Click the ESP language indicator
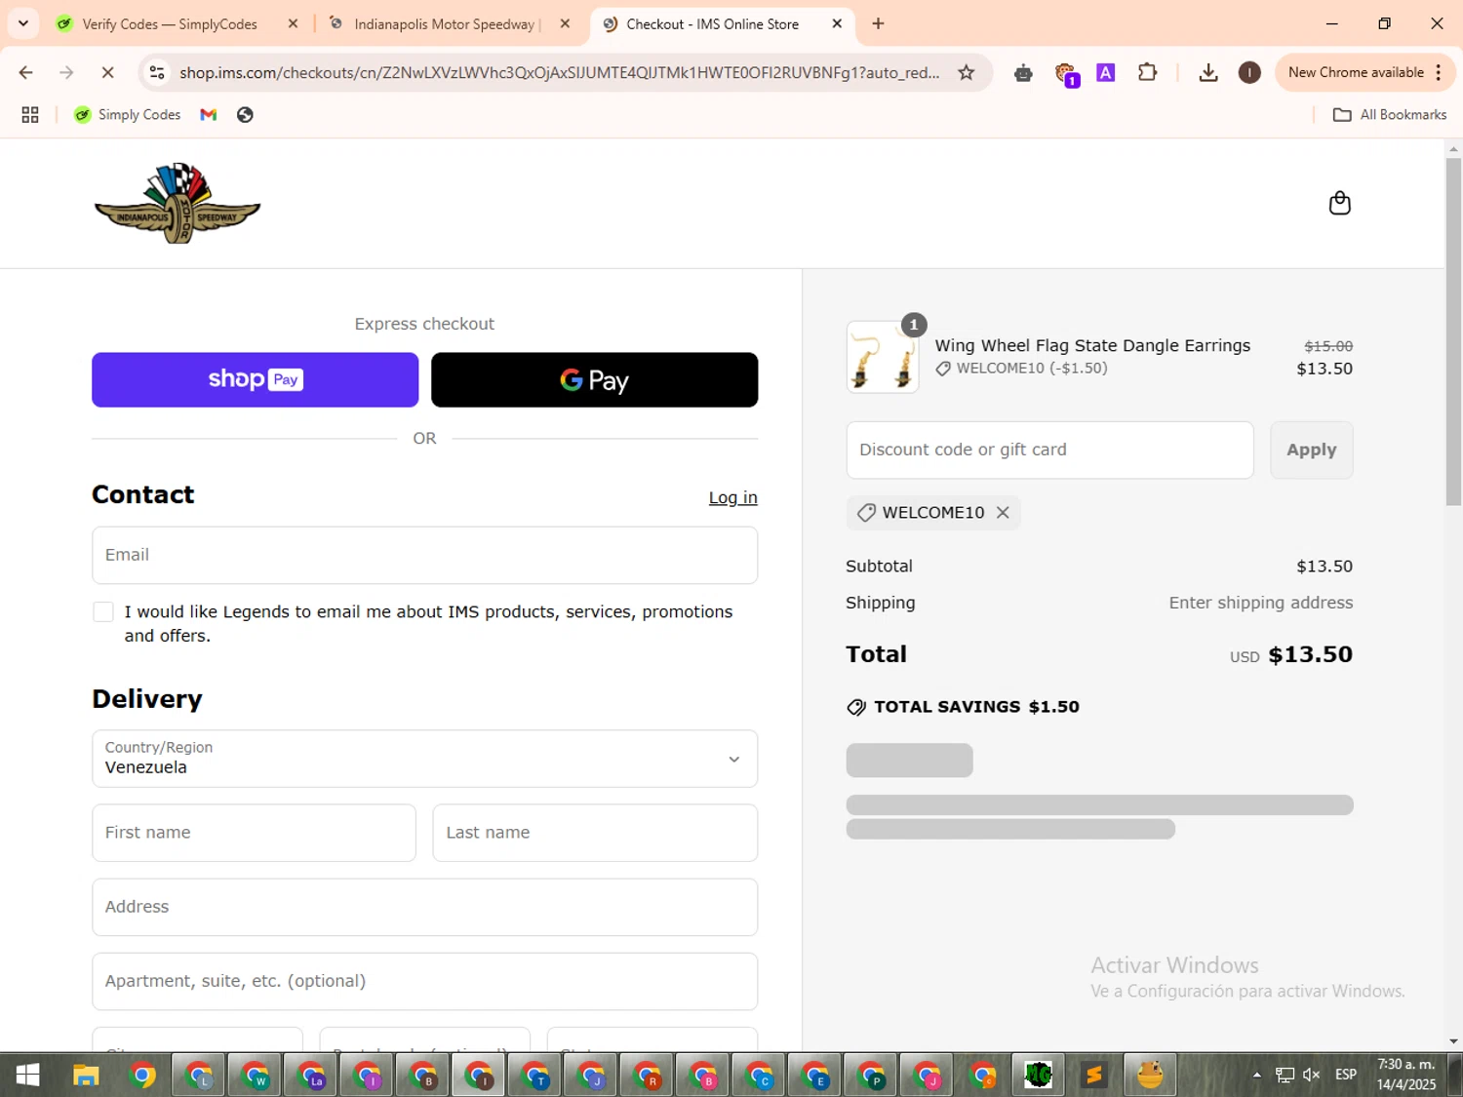Screen dimensions: 1463x1097 coord(1346,1075)
